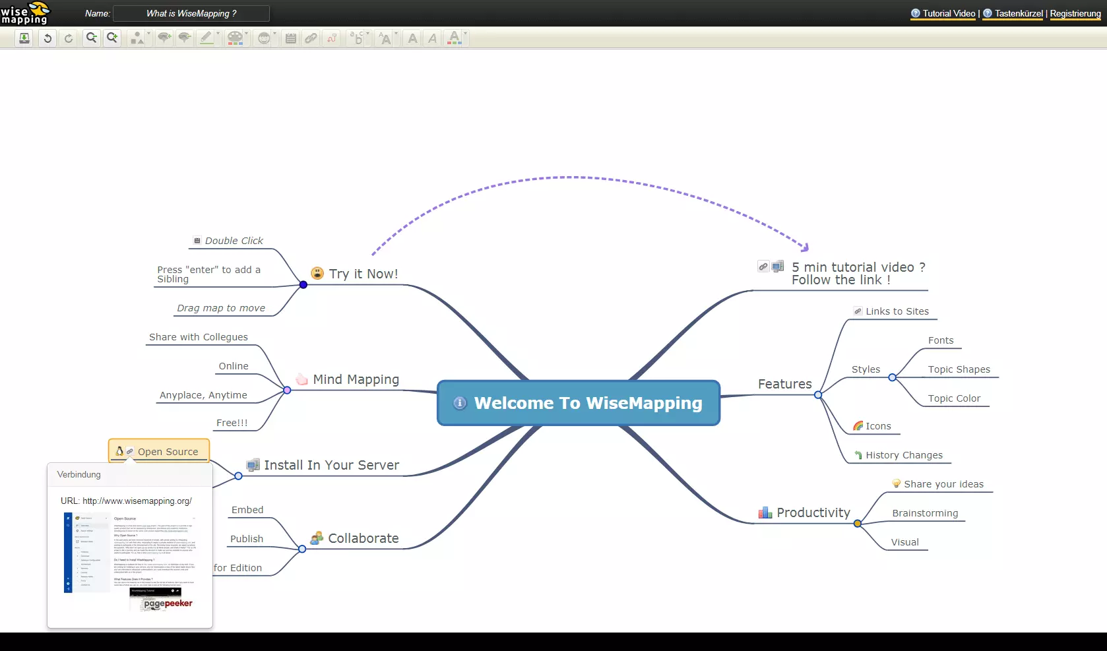
Task: Save the mind map
Action: coord(24,38)
